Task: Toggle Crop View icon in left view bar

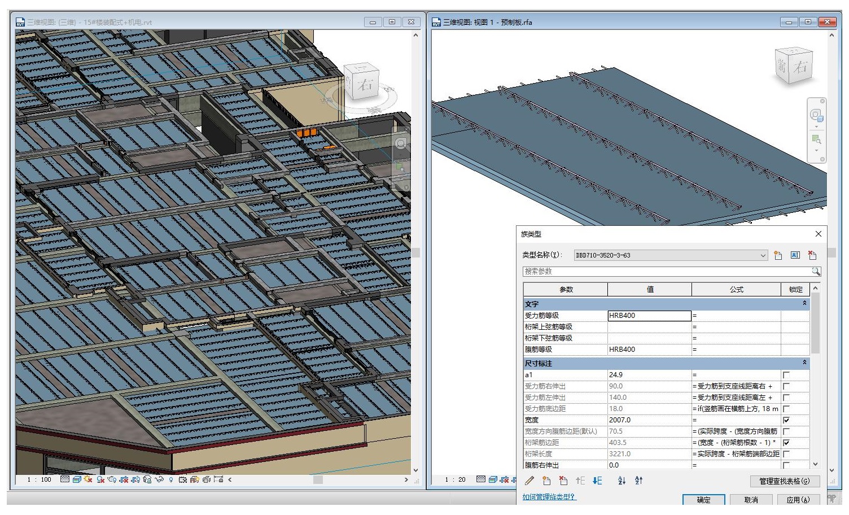Action: coord(124,479)
